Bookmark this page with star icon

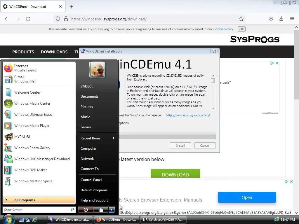click(x=241, y=19)
